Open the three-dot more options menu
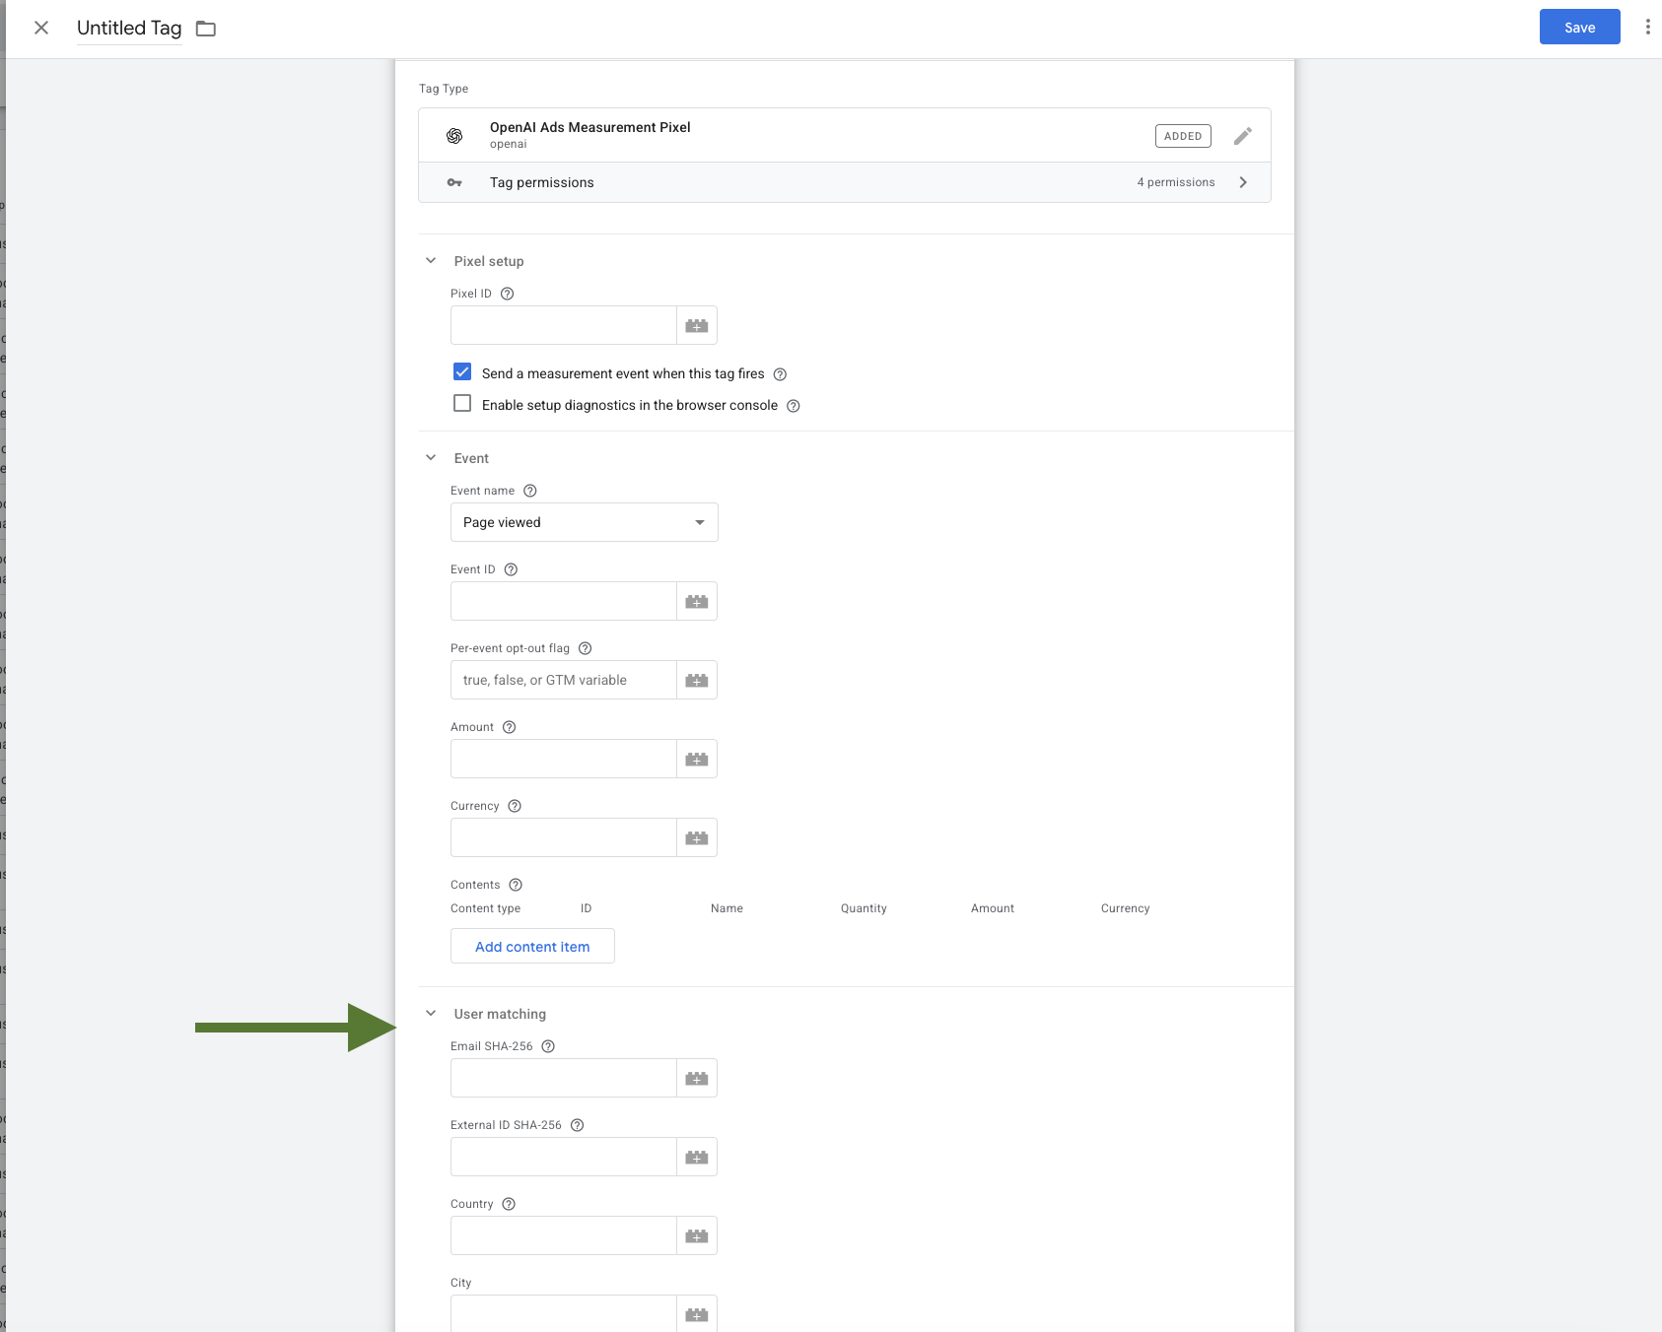The height and width of the screenshot is (1332, 1662). (1647, 27)
